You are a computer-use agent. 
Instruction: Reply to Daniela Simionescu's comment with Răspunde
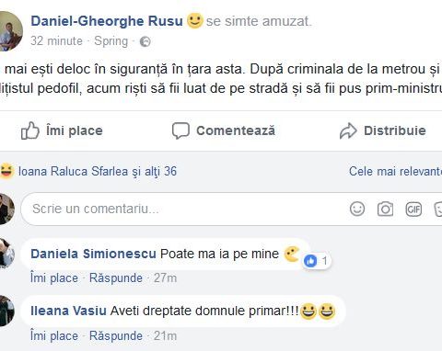(116, 278)
